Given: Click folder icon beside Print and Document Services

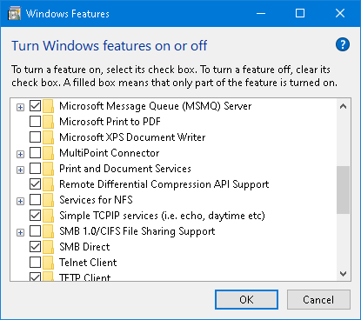Looking at the screenshot, I should (48, 169).
